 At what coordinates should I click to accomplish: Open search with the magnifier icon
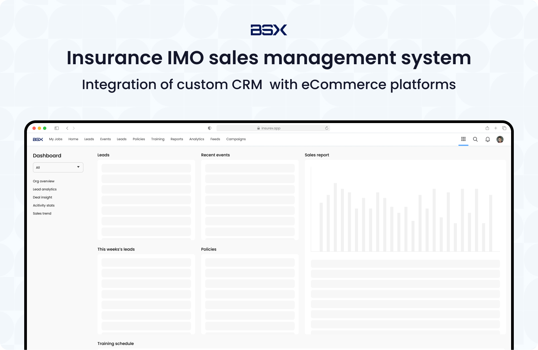(x=475, y=139)
